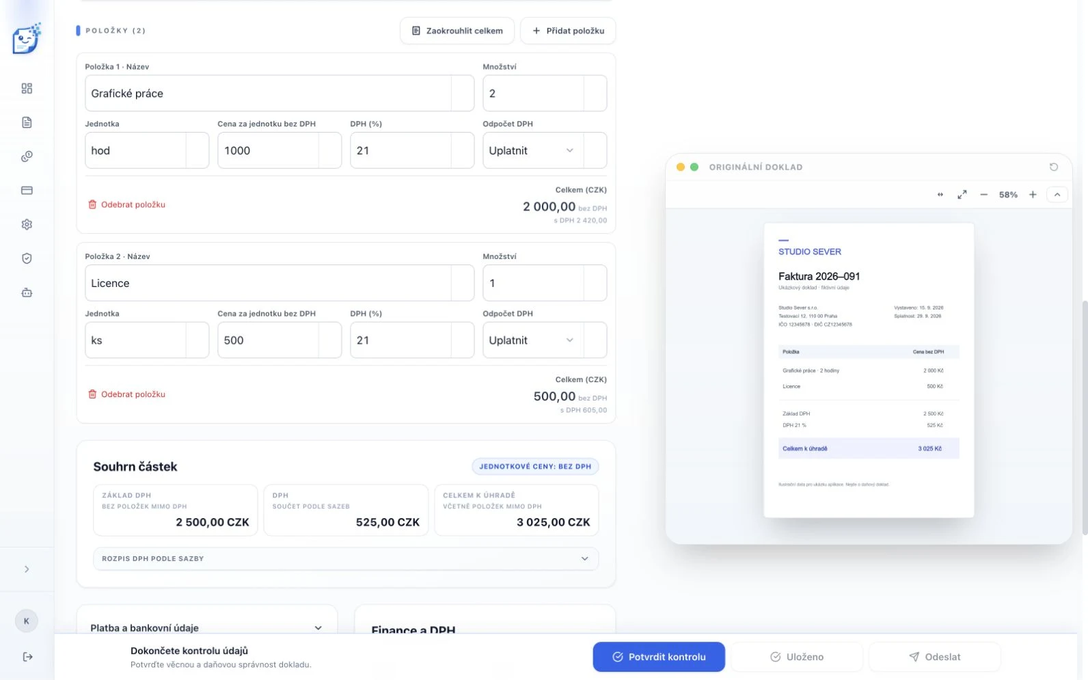
Task: Zoom in the original document preview
Action: click(x=1033, y=195)
